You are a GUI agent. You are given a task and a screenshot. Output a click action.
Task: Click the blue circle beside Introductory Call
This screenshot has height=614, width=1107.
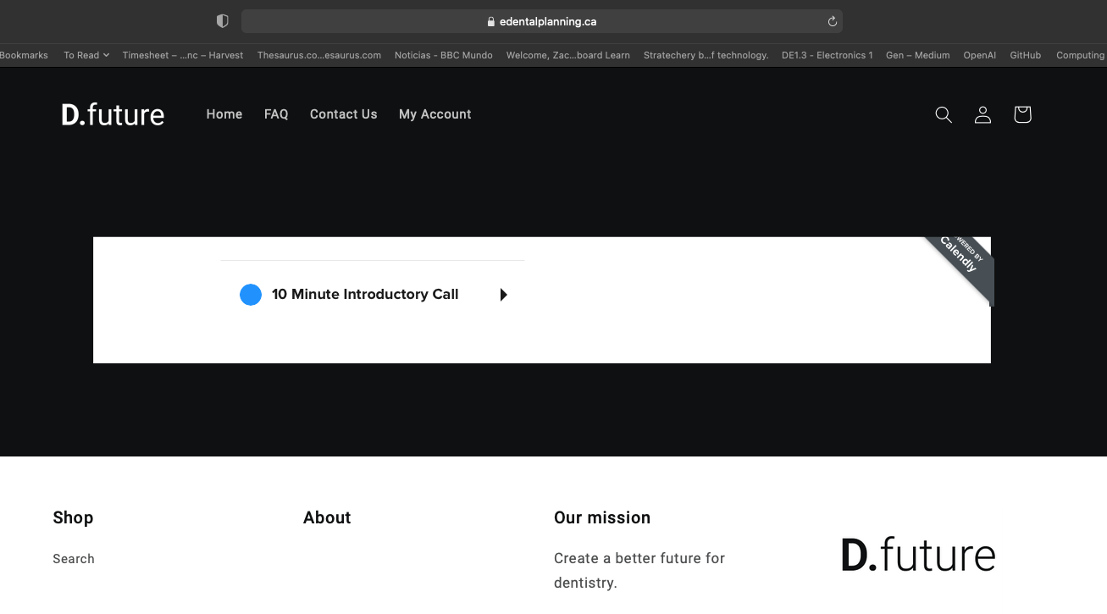pyautogui.click(x=251, y=295)
